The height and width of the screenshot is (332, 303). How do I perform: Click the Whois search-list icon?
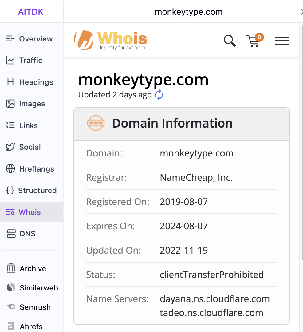click(x=10, y=212)
